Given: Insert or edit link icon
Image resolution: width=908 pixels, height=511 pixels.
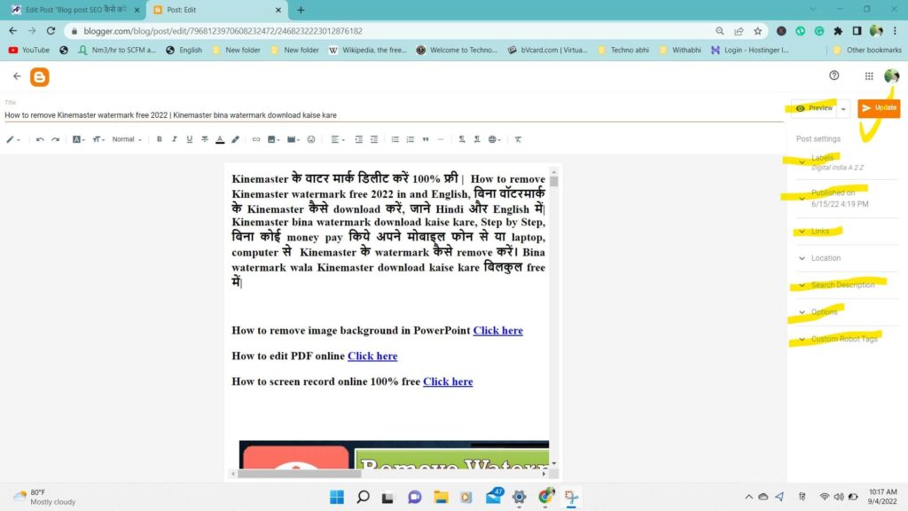Looking at the screenshot, I should [256, 139].
